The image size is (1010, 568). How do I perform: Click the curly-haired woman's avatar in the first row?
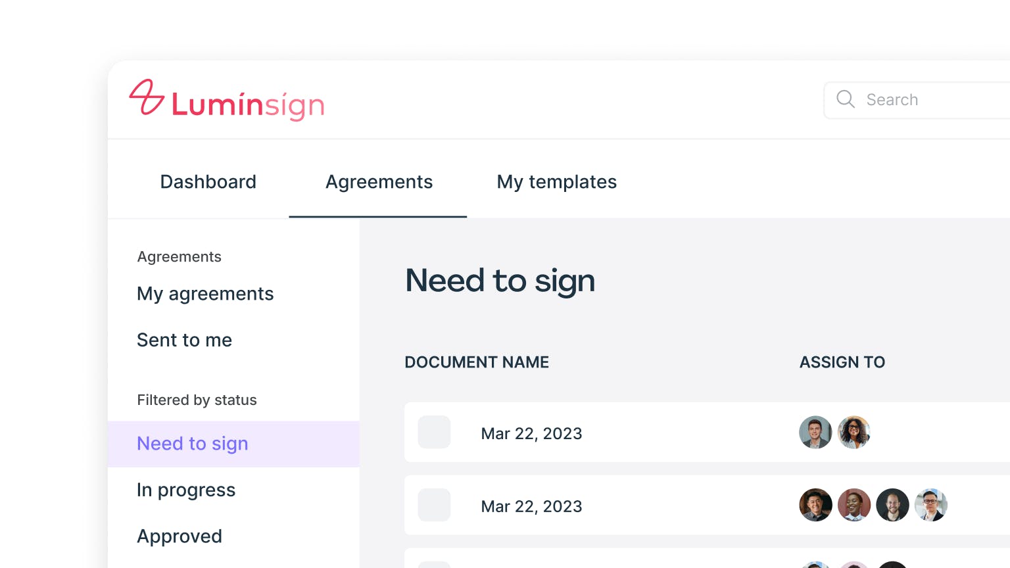(854, 433)
